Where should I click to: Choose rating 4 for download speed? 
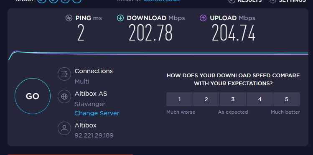(x=260, y=99)
